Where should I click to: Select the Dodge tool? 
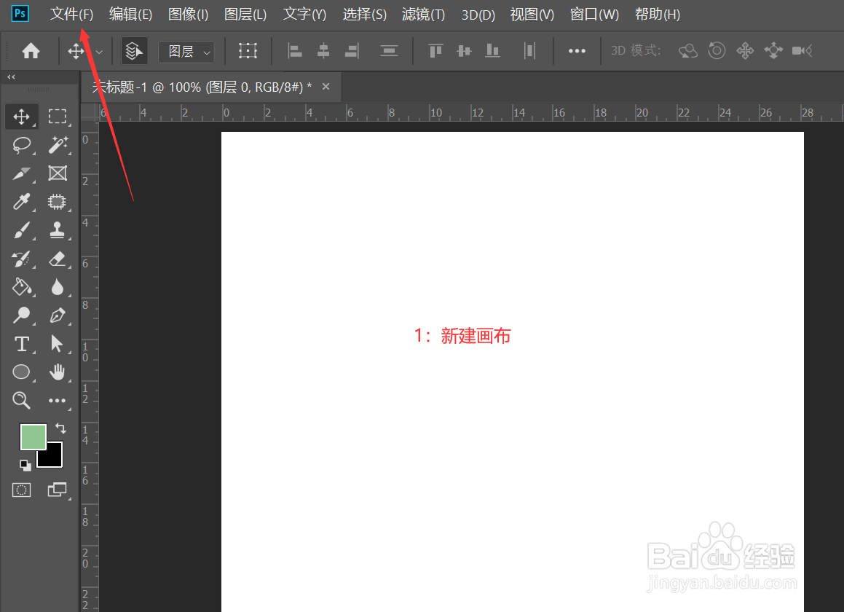pyautogui.click(x=22, y=315)
